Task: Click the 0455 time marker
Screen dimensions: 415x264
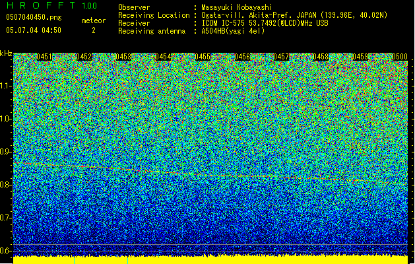Action: [x=203, y=57]
